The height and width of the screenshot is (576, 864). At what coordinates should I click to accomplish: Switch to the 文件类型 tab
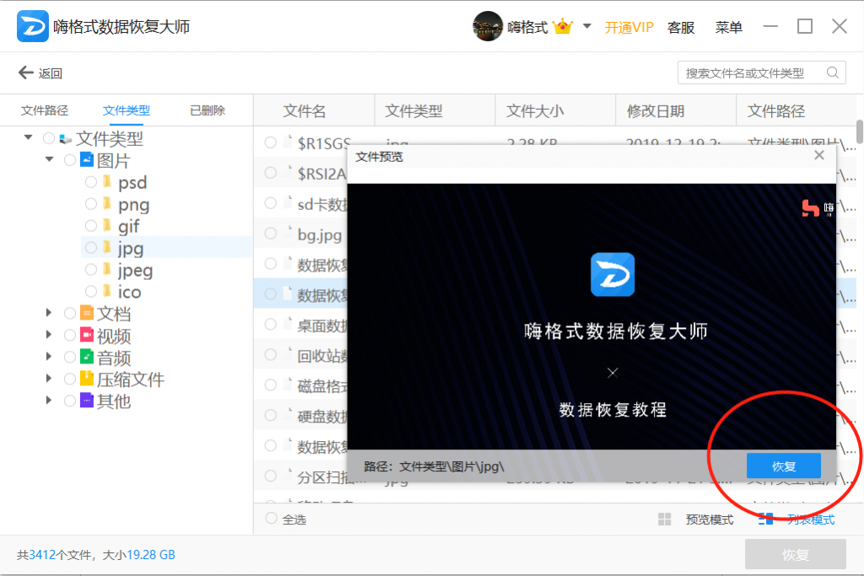pyautogui.click(x=127, y=110)
